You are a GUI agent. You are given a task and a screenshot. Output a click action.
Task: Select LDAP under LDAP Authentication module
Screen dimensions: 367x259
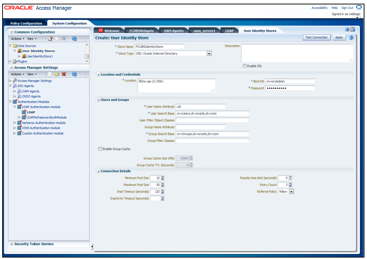coord(31,112)
